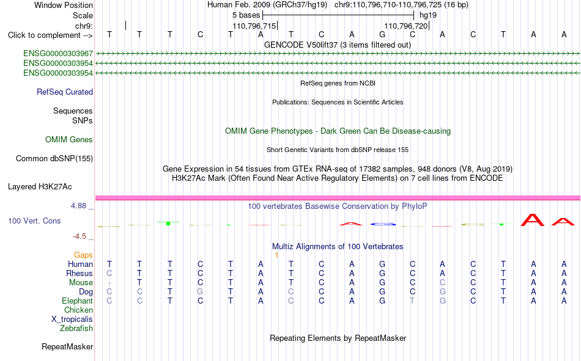Image resolution: width=581 pixels, height=361 pixels.
Task: Click the 4.88 PhyloP upper scale value
Action: click(x=78, y=206)
